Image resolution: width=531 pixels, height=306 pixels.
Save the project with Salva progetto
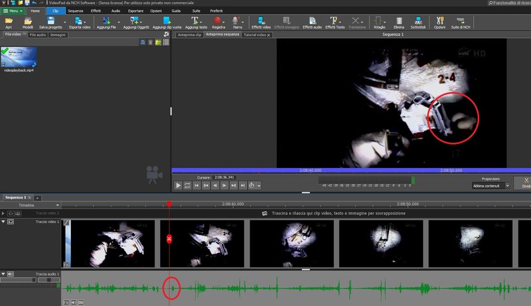click(51, 23)
